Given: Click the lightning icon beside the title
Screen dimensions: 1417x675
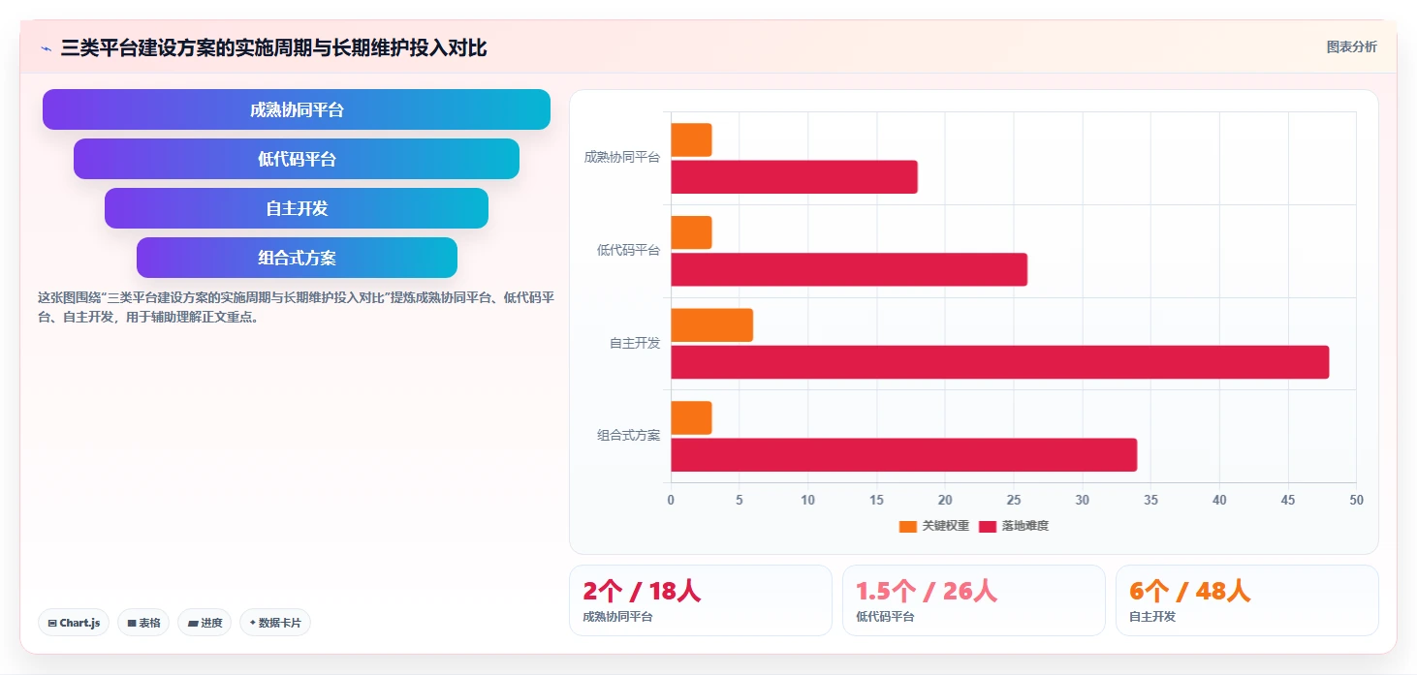Looking at the screenshot, I should [46, 48].
